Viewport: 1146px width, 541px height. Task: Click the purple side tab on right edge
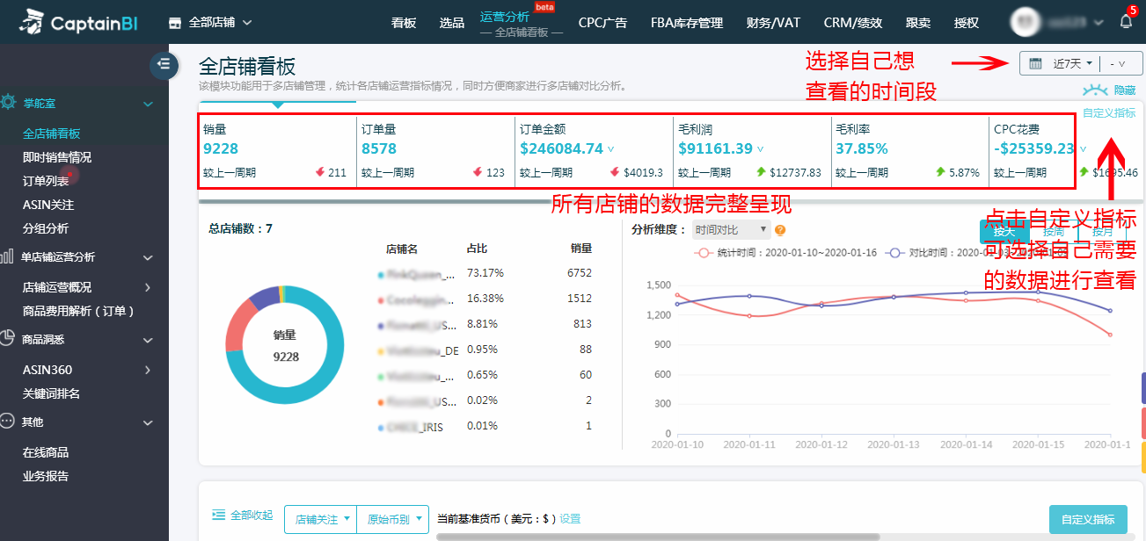coord(1143,387)
